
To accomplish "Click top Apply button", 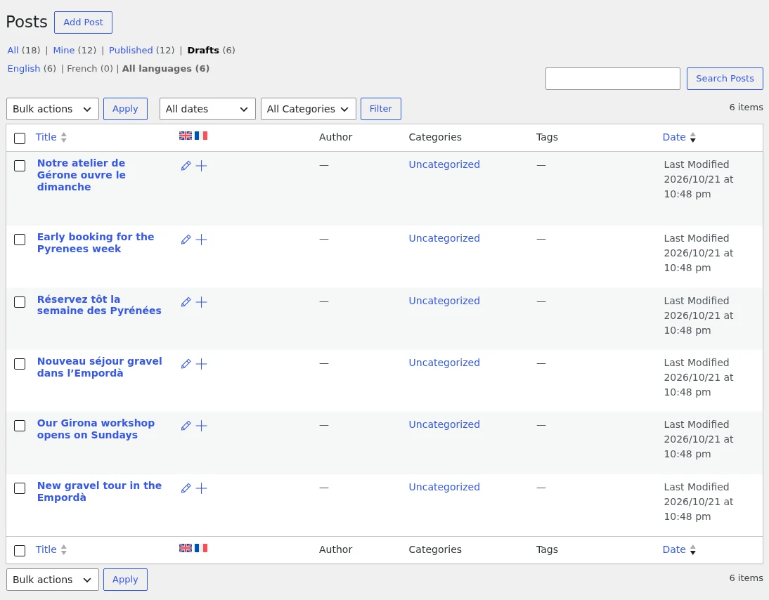I will click(x=125, y=109).
